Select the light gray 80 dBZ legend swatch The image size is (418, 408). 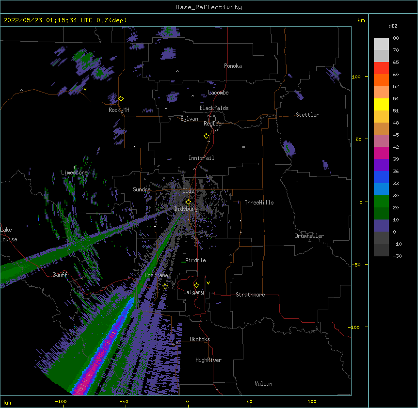[x=381, y=44]
